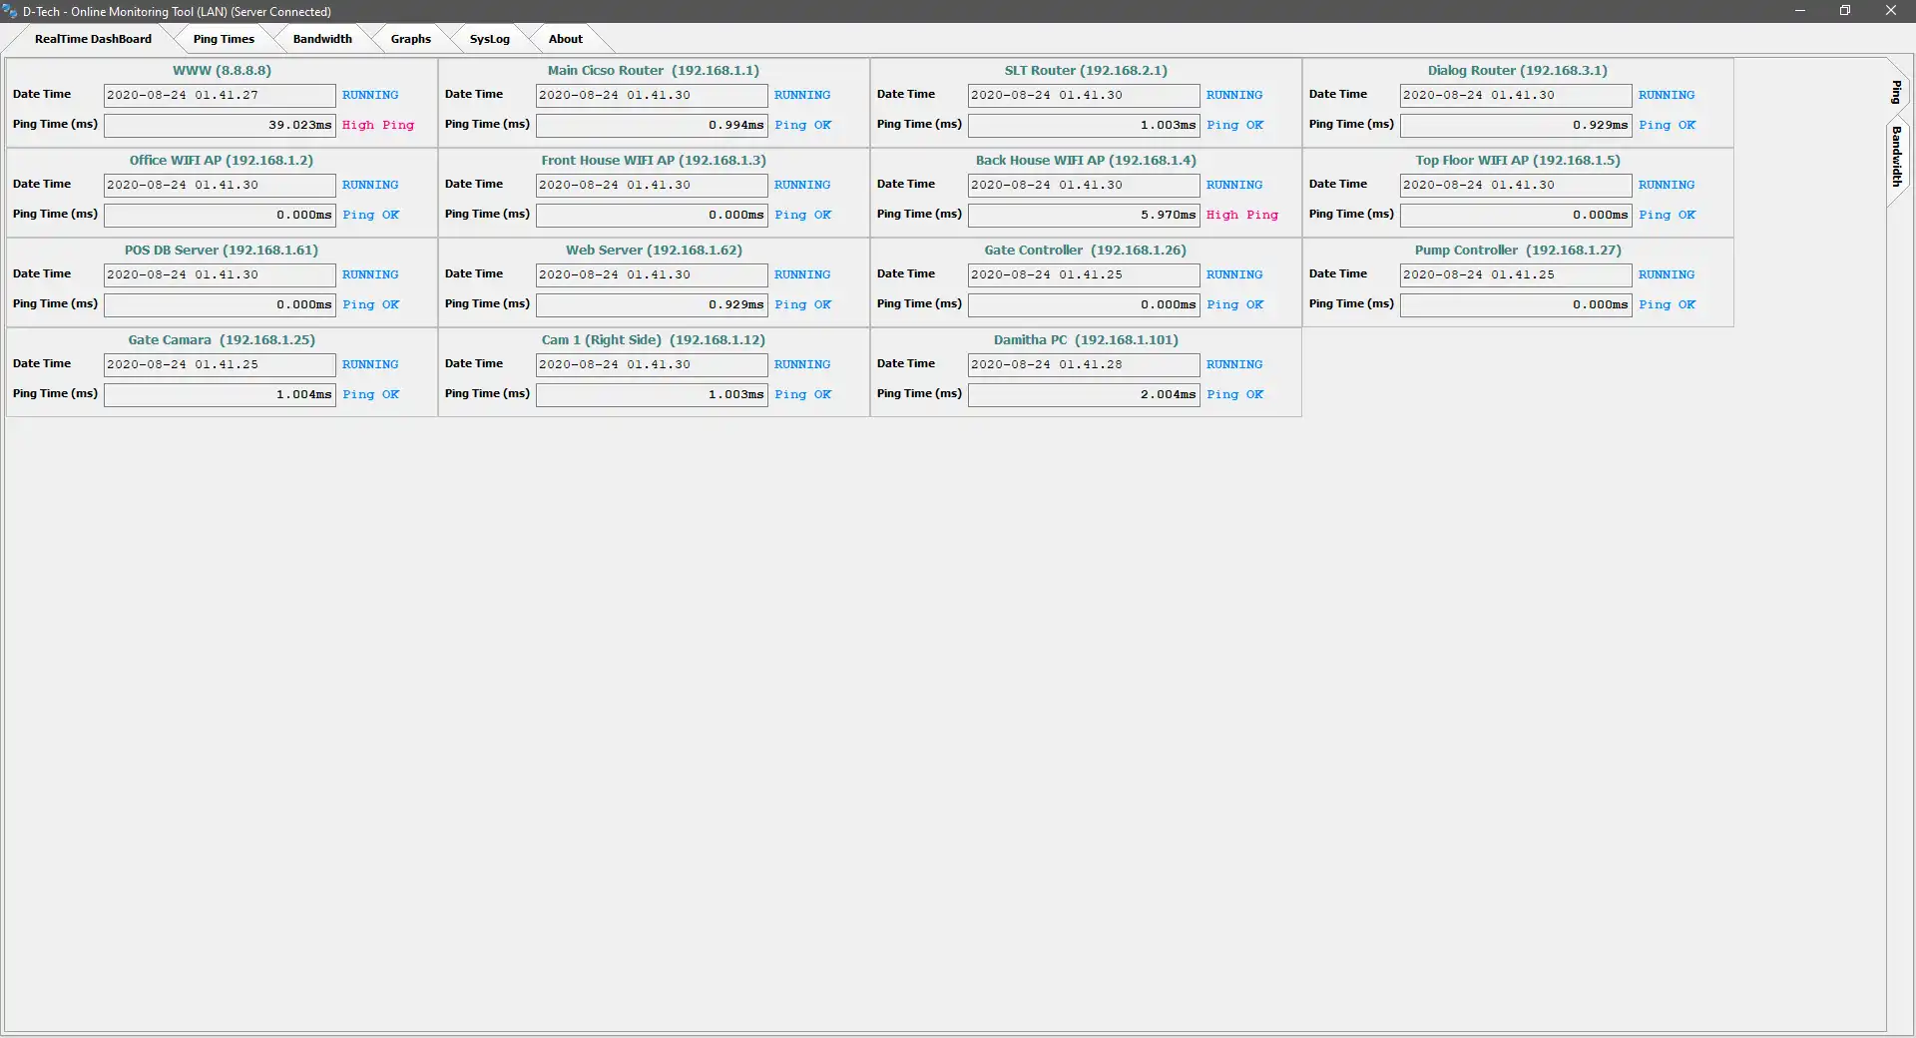Click Office WIFI AP Date Time field
This screenshot has width=1916, height=1038.
coord(220,186)
